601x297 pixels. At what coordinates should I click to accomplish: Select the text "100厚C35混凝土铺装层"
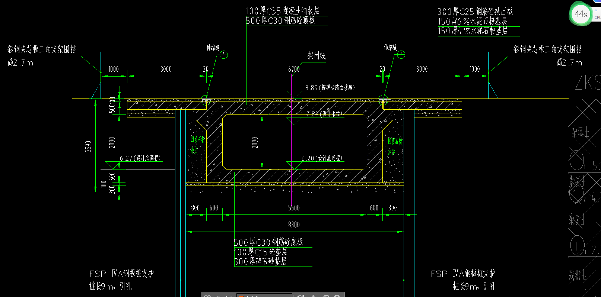pos(283,11)
